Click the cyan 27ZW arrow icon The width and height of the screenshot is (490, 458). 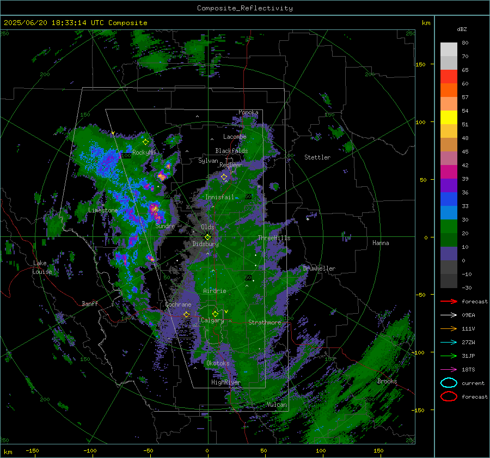click(x=449, y=343)
